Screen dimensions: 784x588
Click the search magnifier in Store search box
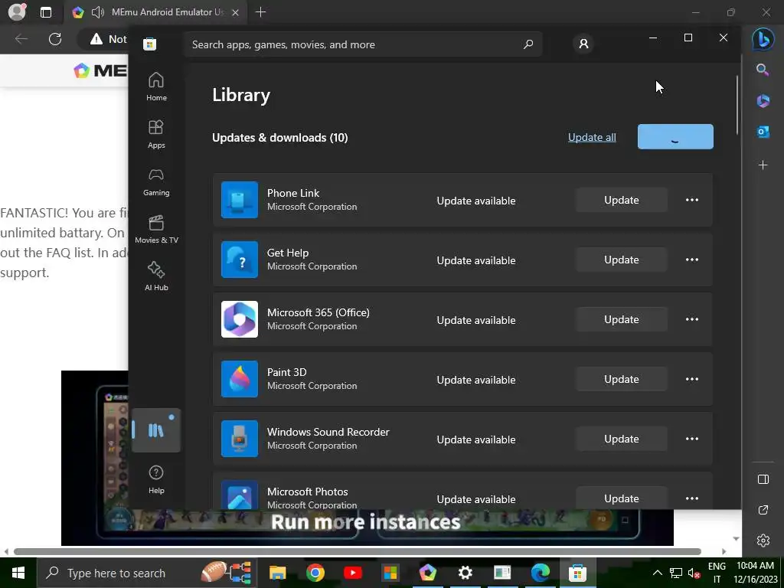[528, 44]
